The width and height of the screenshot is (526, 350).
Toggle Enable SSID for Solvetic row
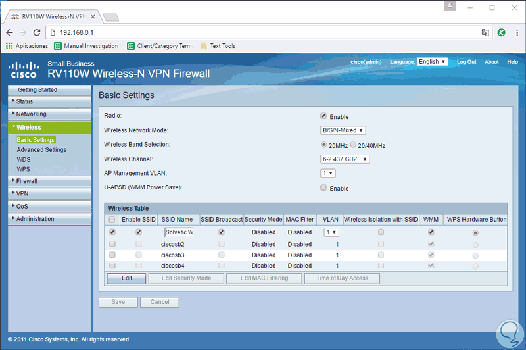(139, 232)
